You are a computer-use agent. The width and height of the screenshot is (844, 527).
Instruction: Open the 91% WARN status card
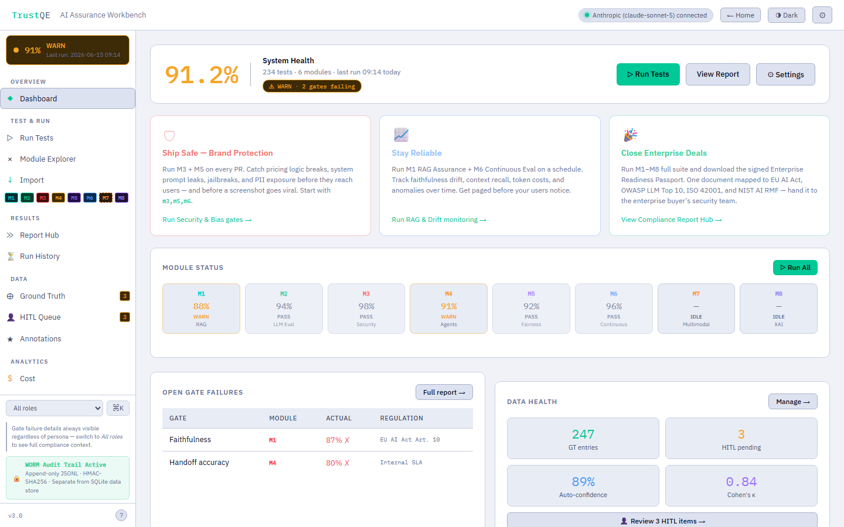[x=68, y=50]
